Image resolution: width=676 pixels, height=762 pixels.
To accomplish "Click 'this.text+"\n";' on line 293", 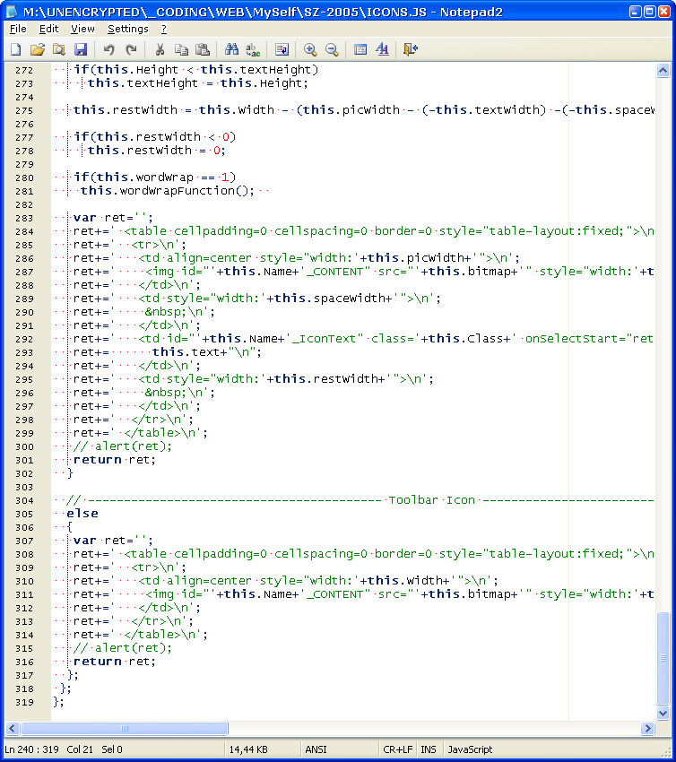I will coord(206,351).
